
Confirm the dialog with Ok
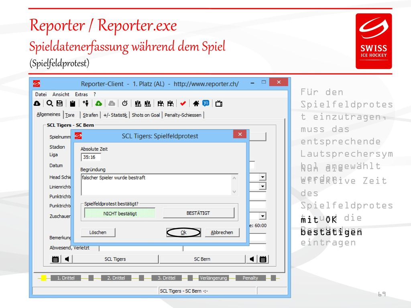(x=183, y=232)
